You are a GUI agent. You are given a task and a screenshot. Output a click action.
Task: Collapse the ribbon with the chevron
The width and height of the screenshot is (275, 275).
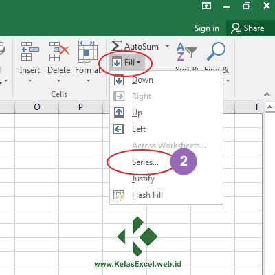[267, 94]
